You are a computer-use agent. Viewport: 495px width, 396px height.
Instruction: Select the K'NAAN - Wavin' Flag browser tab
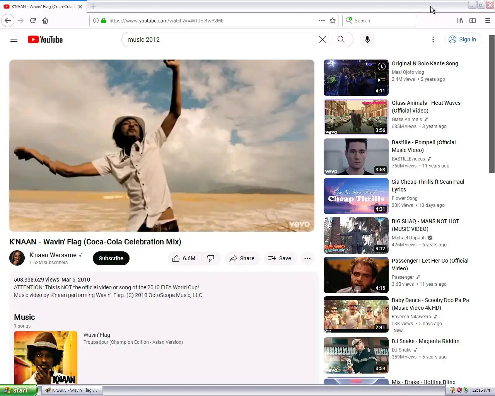(43, 7)
